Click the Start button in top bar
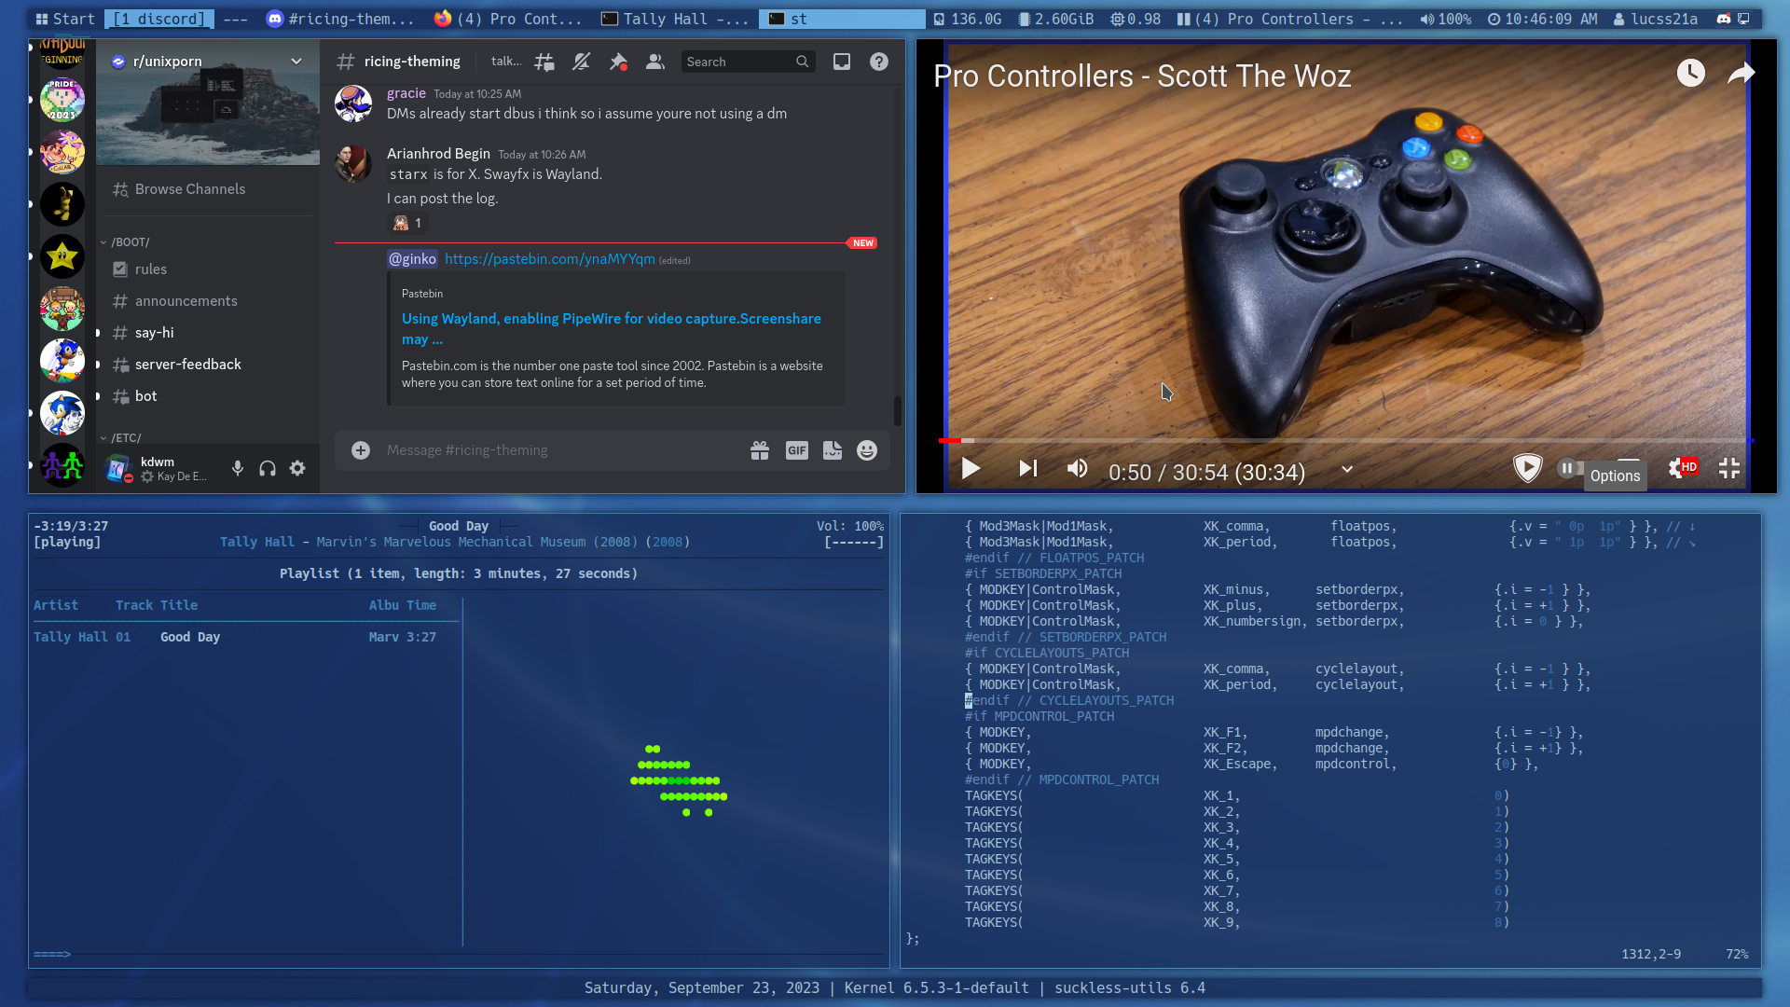This screenshot has height=1007, width=1790. (x=65, y=19)
